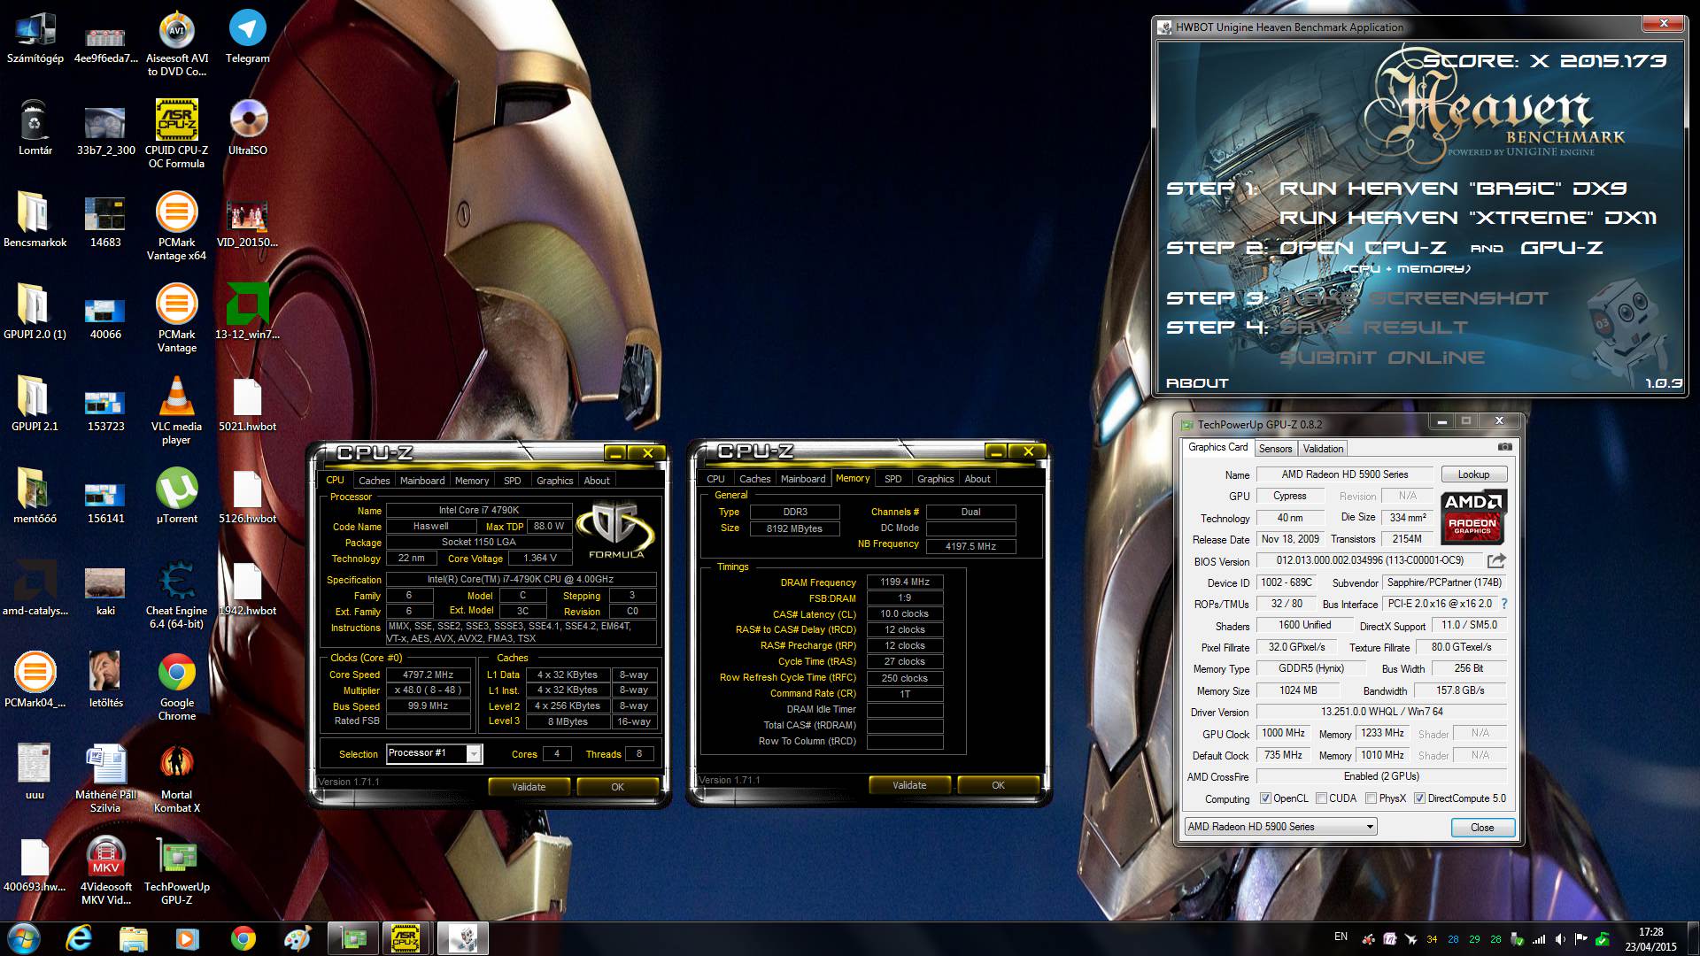The height and width of the screenshot is (956, 1700).
Task: Open the GPUPI 2.1 folder
Action: [x=35, y=405]
